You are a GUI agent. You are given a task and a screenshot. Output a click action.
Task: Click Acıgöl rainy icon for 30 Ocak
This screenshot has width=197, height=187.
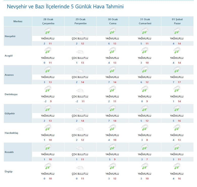[x=112, y=51]
